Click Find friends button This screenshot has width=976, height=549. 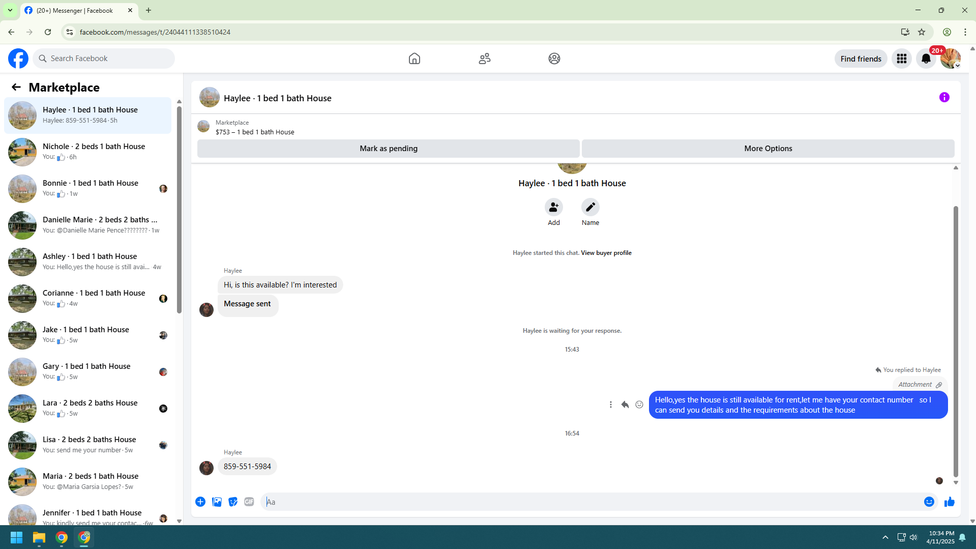pyautogui.click(x=861, y=59)
